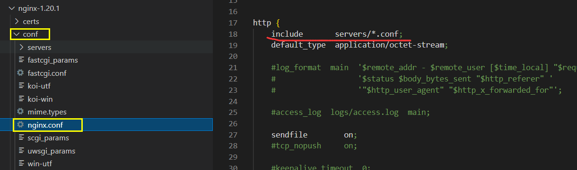This screenshot has width=577, height=170.
Task: Open the koi-win file
Action: 40,99
